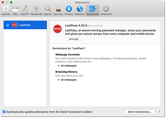The width and height of the screenshot is (166, 118).
Task: Click "all webpages" under Browsing History
Action: click(x=69, y=80)
